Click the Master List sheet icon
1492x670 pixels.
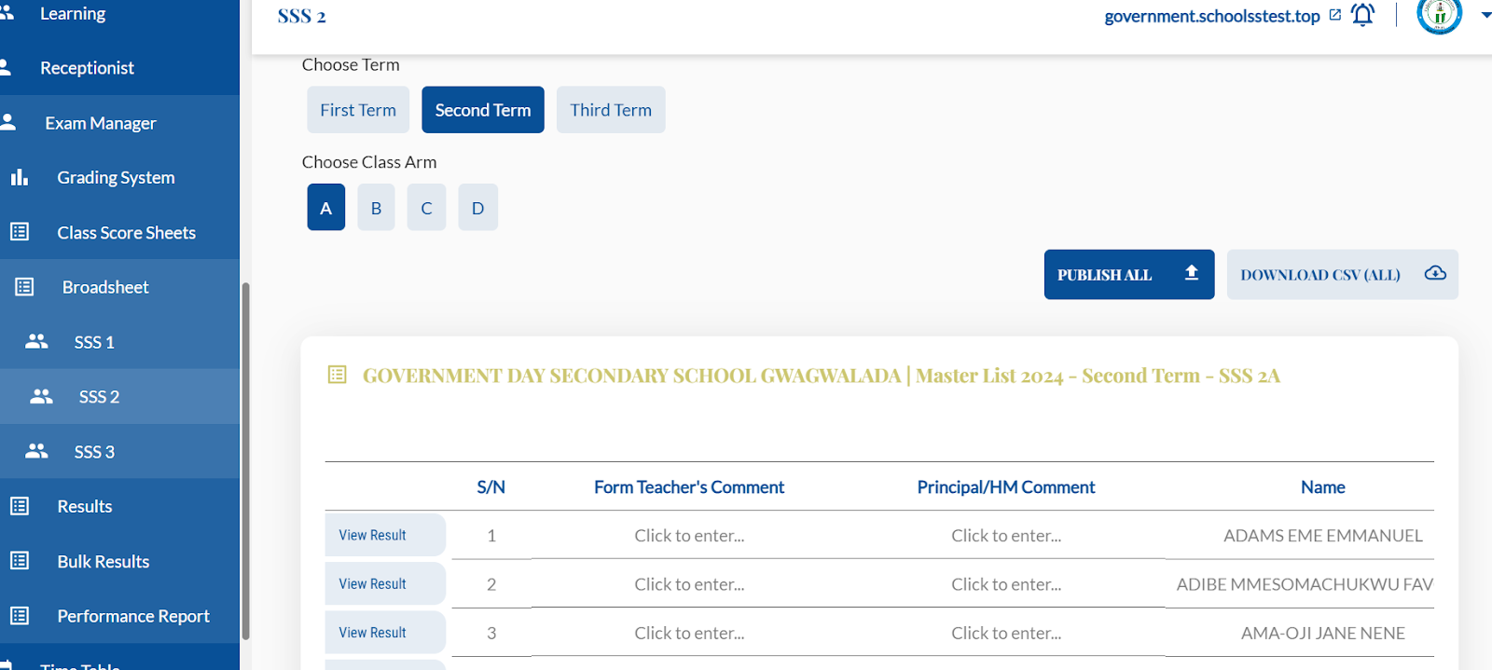coord(338,375)
